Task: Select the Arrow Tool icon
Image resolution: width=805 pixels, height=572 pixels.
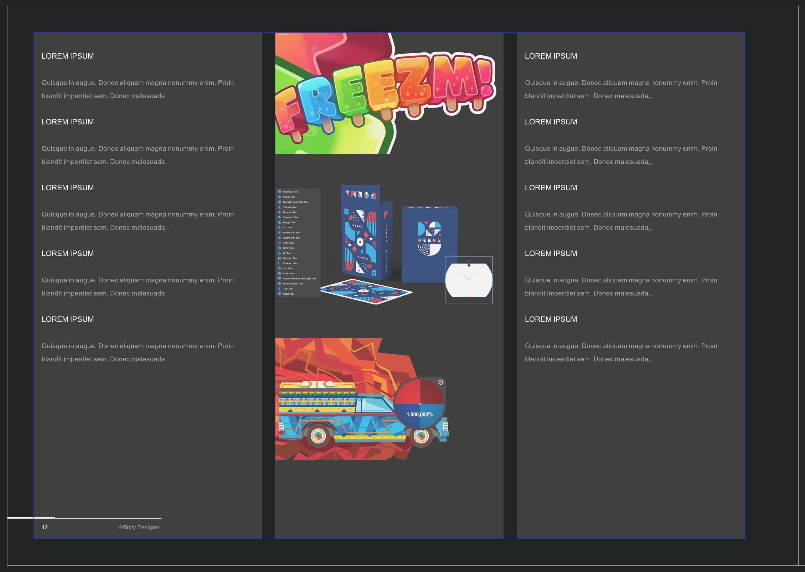Action: (279, 243)
